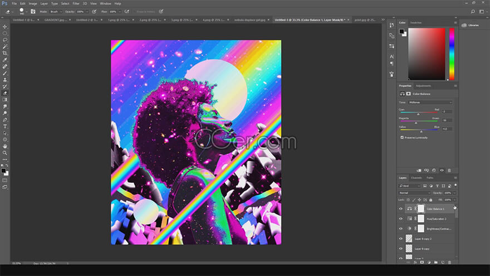The width and height of the screenshot is (490, 276).
Task: Select the Elliptical Marquee tool
Action: click(x=4, y=33)
